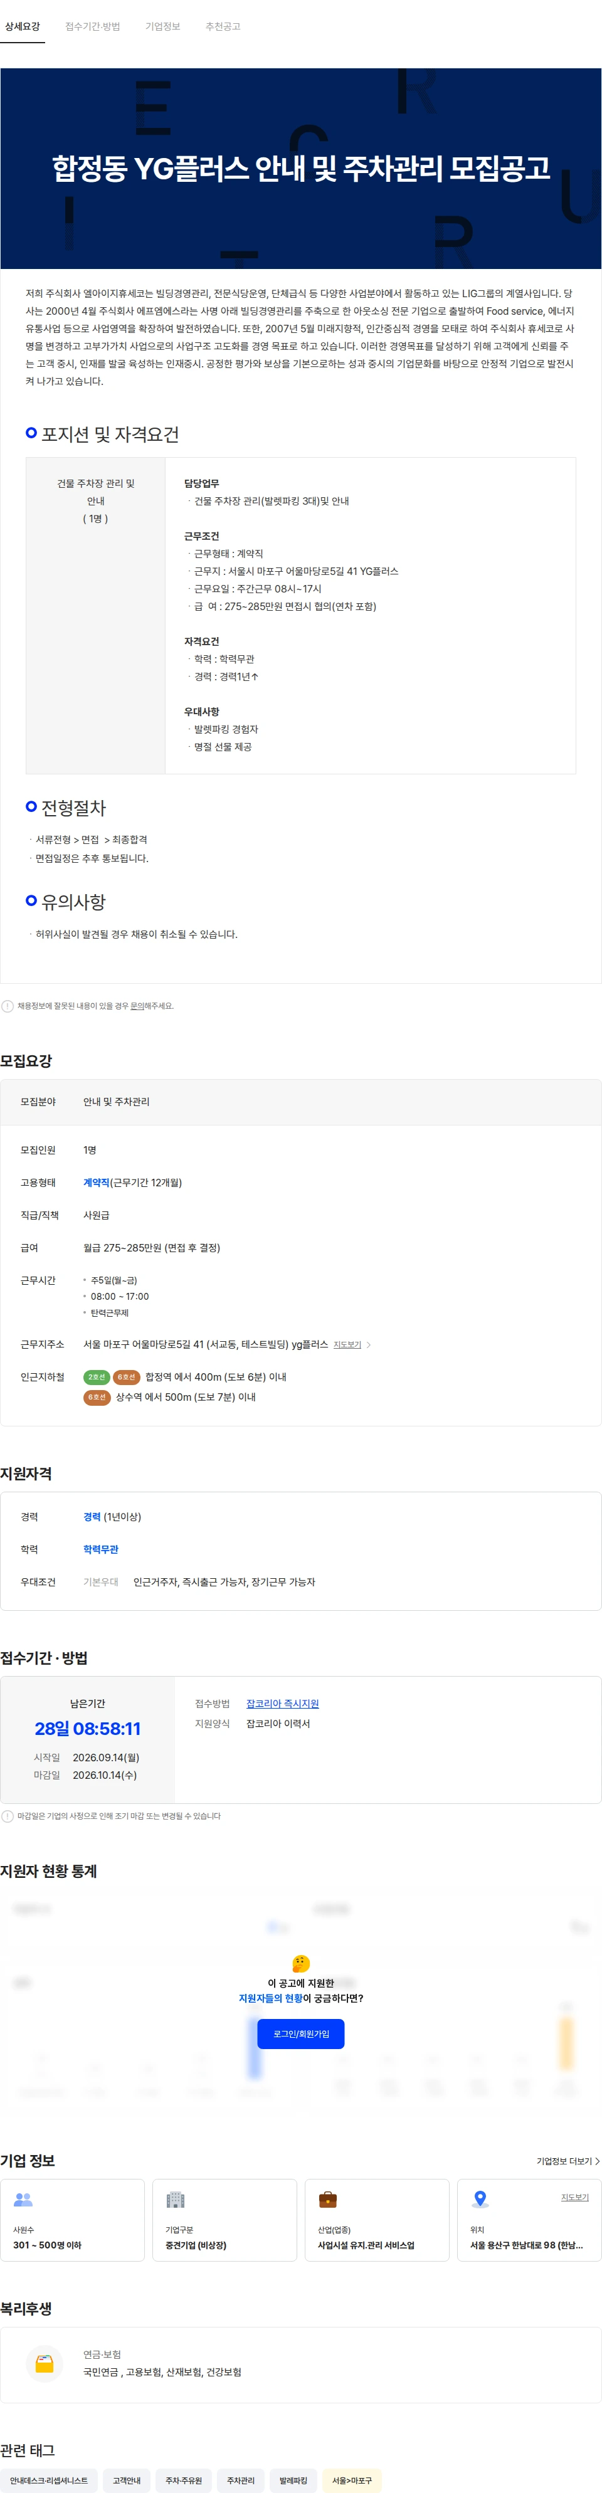Click the 기업구분 building icon
This screenshot has width=602, height=2493.
[175, 2200]
